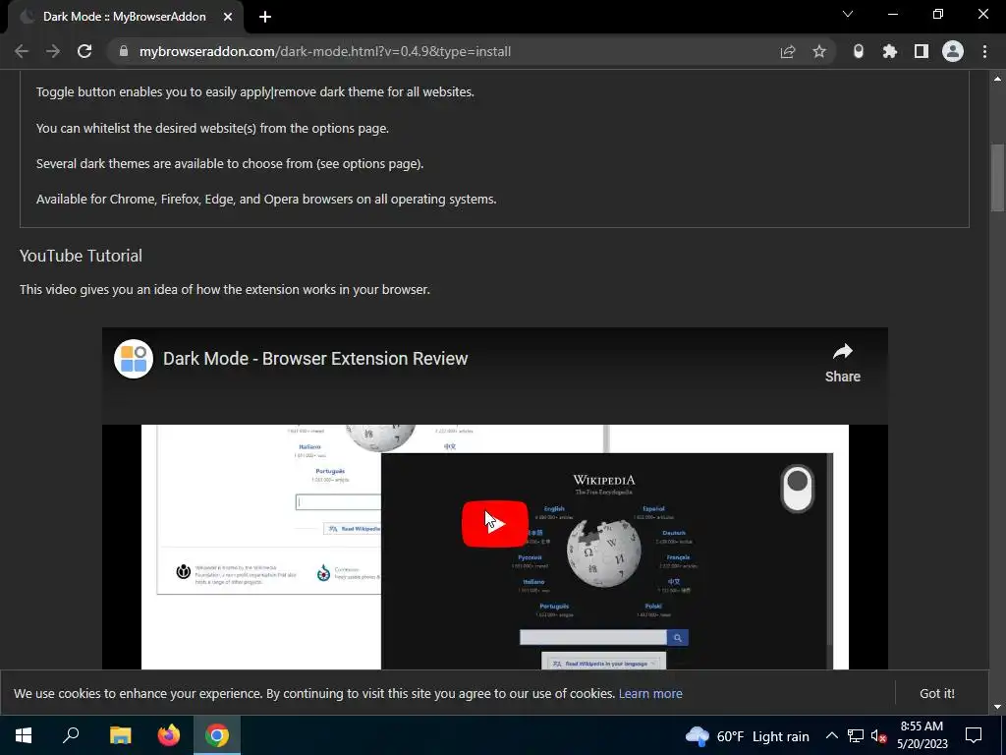Open the YouTube channel avatar
The image size is (1006, 755).
click(x=134, y=359)
